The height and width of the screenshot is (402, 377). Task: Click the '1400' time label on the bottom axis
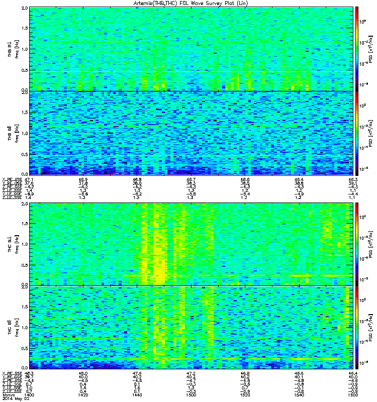(x=29, y=395)
